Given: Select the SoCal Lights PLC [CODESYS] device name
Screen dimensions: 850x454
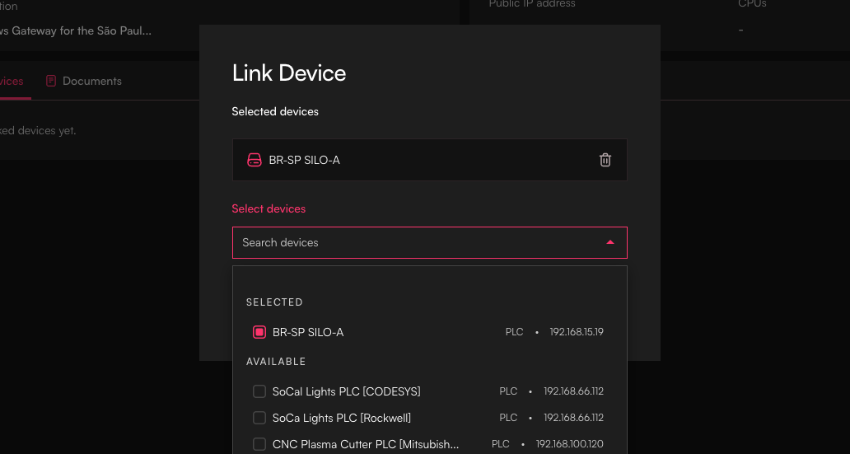Looking at the screenshot, I should [x=346, y=391].
